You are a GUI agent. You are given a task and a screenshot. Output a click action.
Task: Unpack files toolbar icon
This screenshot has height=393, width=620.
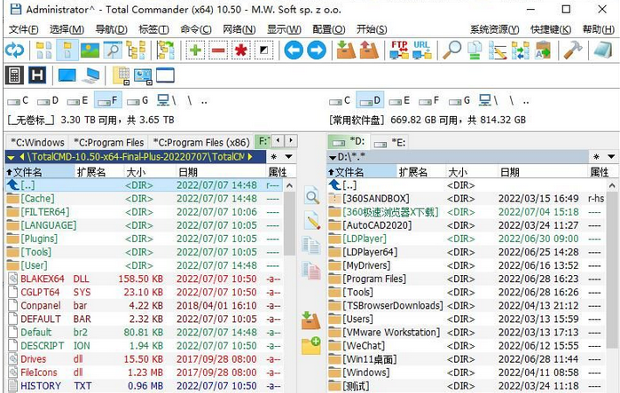(x=368, y=51)
